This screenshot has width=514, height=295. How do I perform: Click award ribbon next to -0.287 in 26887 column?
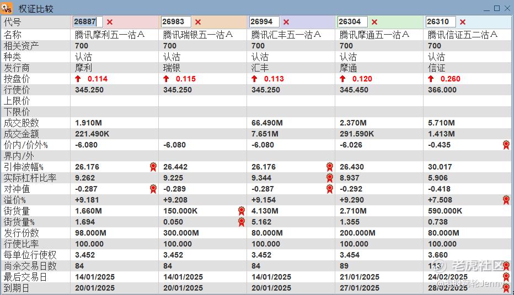click(153, 189)
